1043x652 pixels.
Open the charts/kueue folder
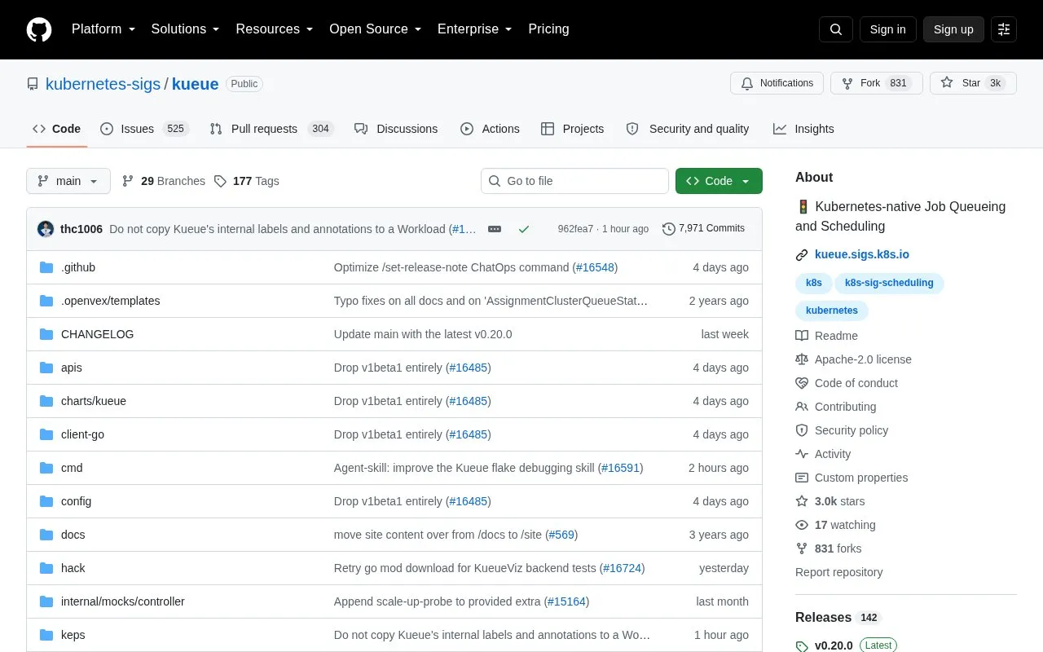pos(94,401)
